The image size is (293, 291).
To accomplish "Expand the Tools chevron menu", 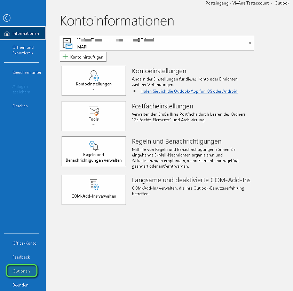I will 94,124.
